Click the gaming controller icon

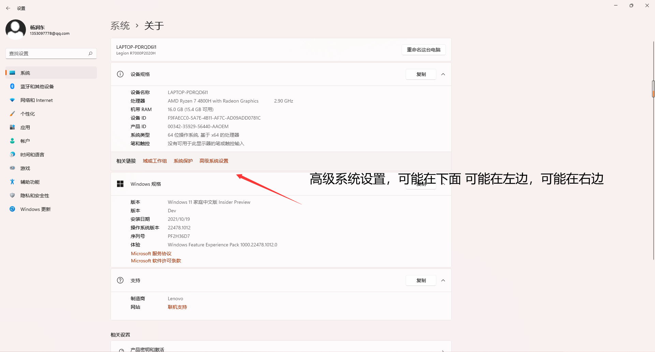[x=12, y=168]
